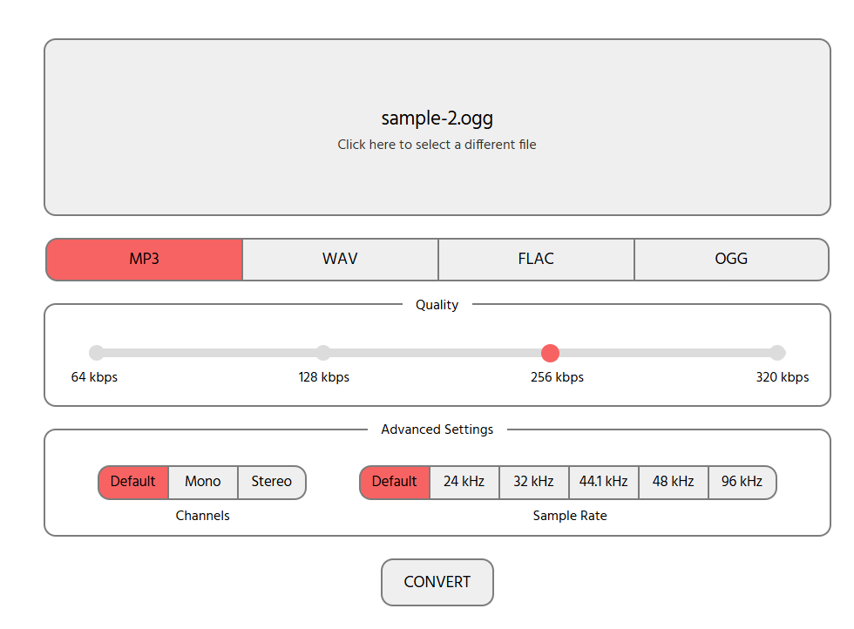Select Default sample rate

tap(395, 482)
